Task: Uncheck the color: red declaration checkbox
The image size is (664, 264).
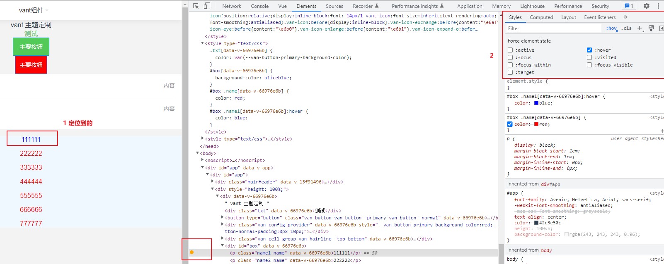Action: (510, 124)
